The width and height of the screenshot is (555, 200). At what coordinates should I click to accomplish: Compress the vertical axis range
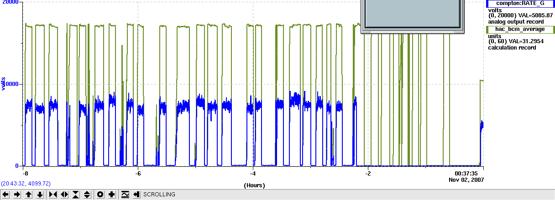click(x=76, y=195)
